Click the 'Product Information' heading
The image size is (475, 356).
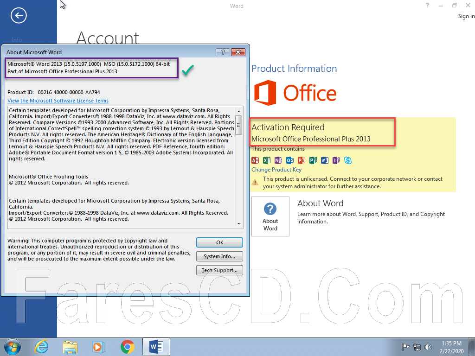click(x=294, y=69)
